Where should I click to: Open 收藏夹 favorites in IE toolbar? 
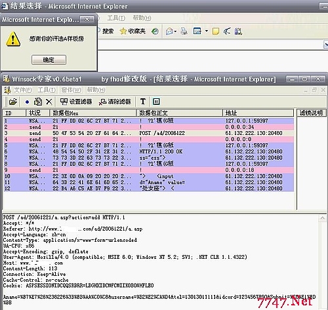(x=133, y=31)
